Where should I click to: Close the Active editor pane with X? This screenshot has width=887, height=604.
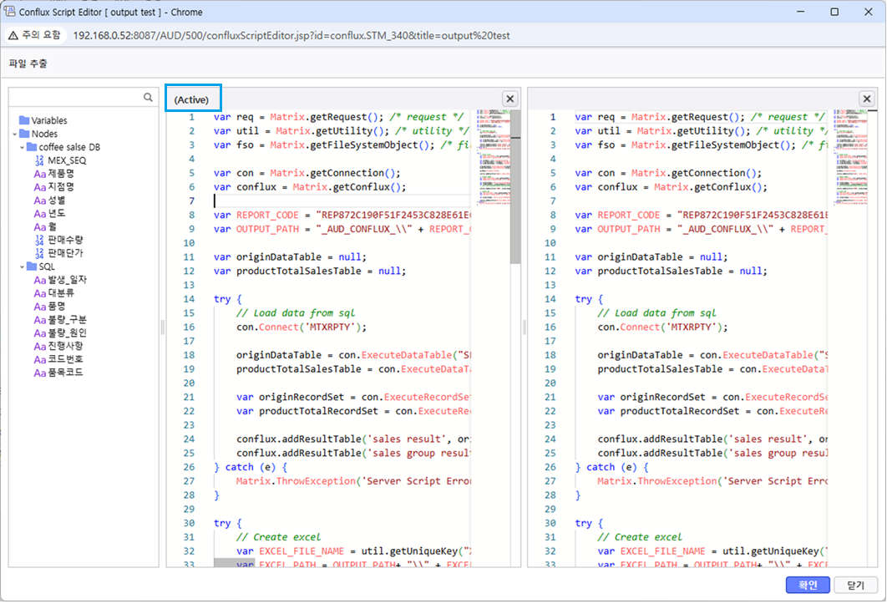[509, 99]
